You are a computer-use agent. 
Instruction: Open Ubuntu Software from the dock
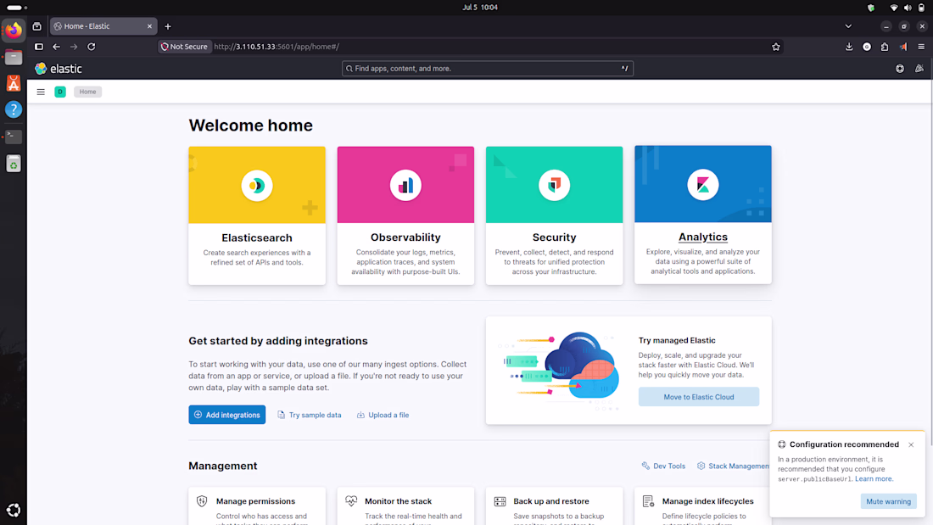click(13, 83)
